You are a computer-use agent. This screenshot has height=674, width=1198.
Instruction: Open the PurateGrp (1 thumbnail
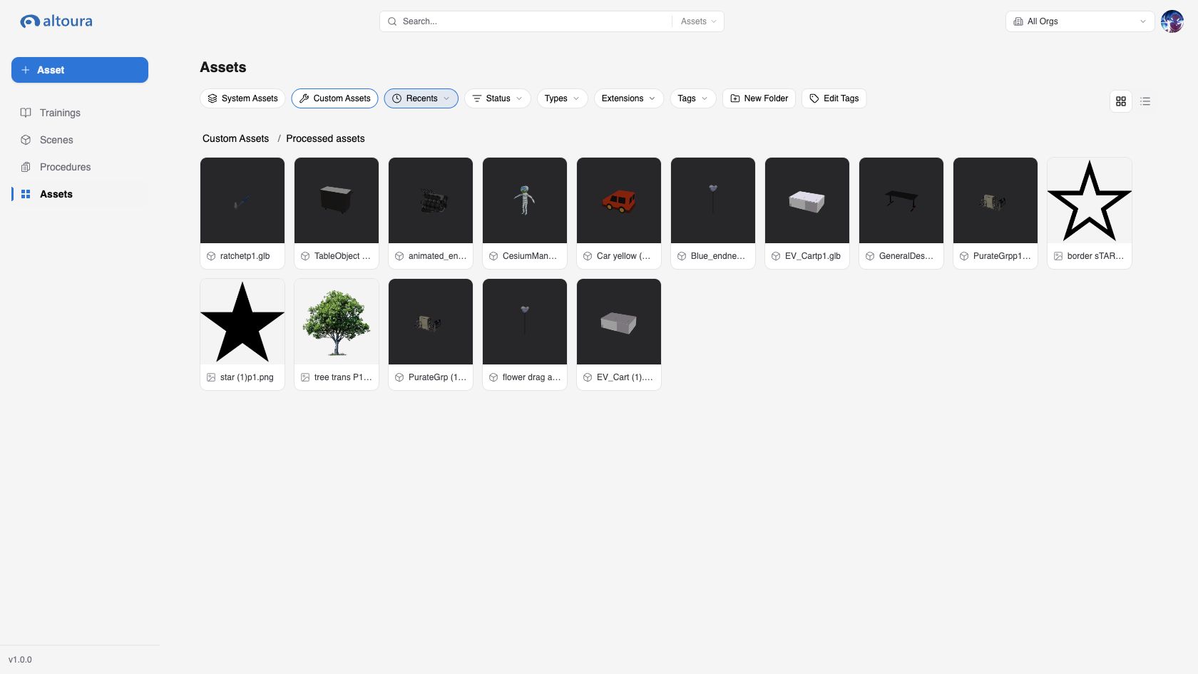[x=431, y=322]
